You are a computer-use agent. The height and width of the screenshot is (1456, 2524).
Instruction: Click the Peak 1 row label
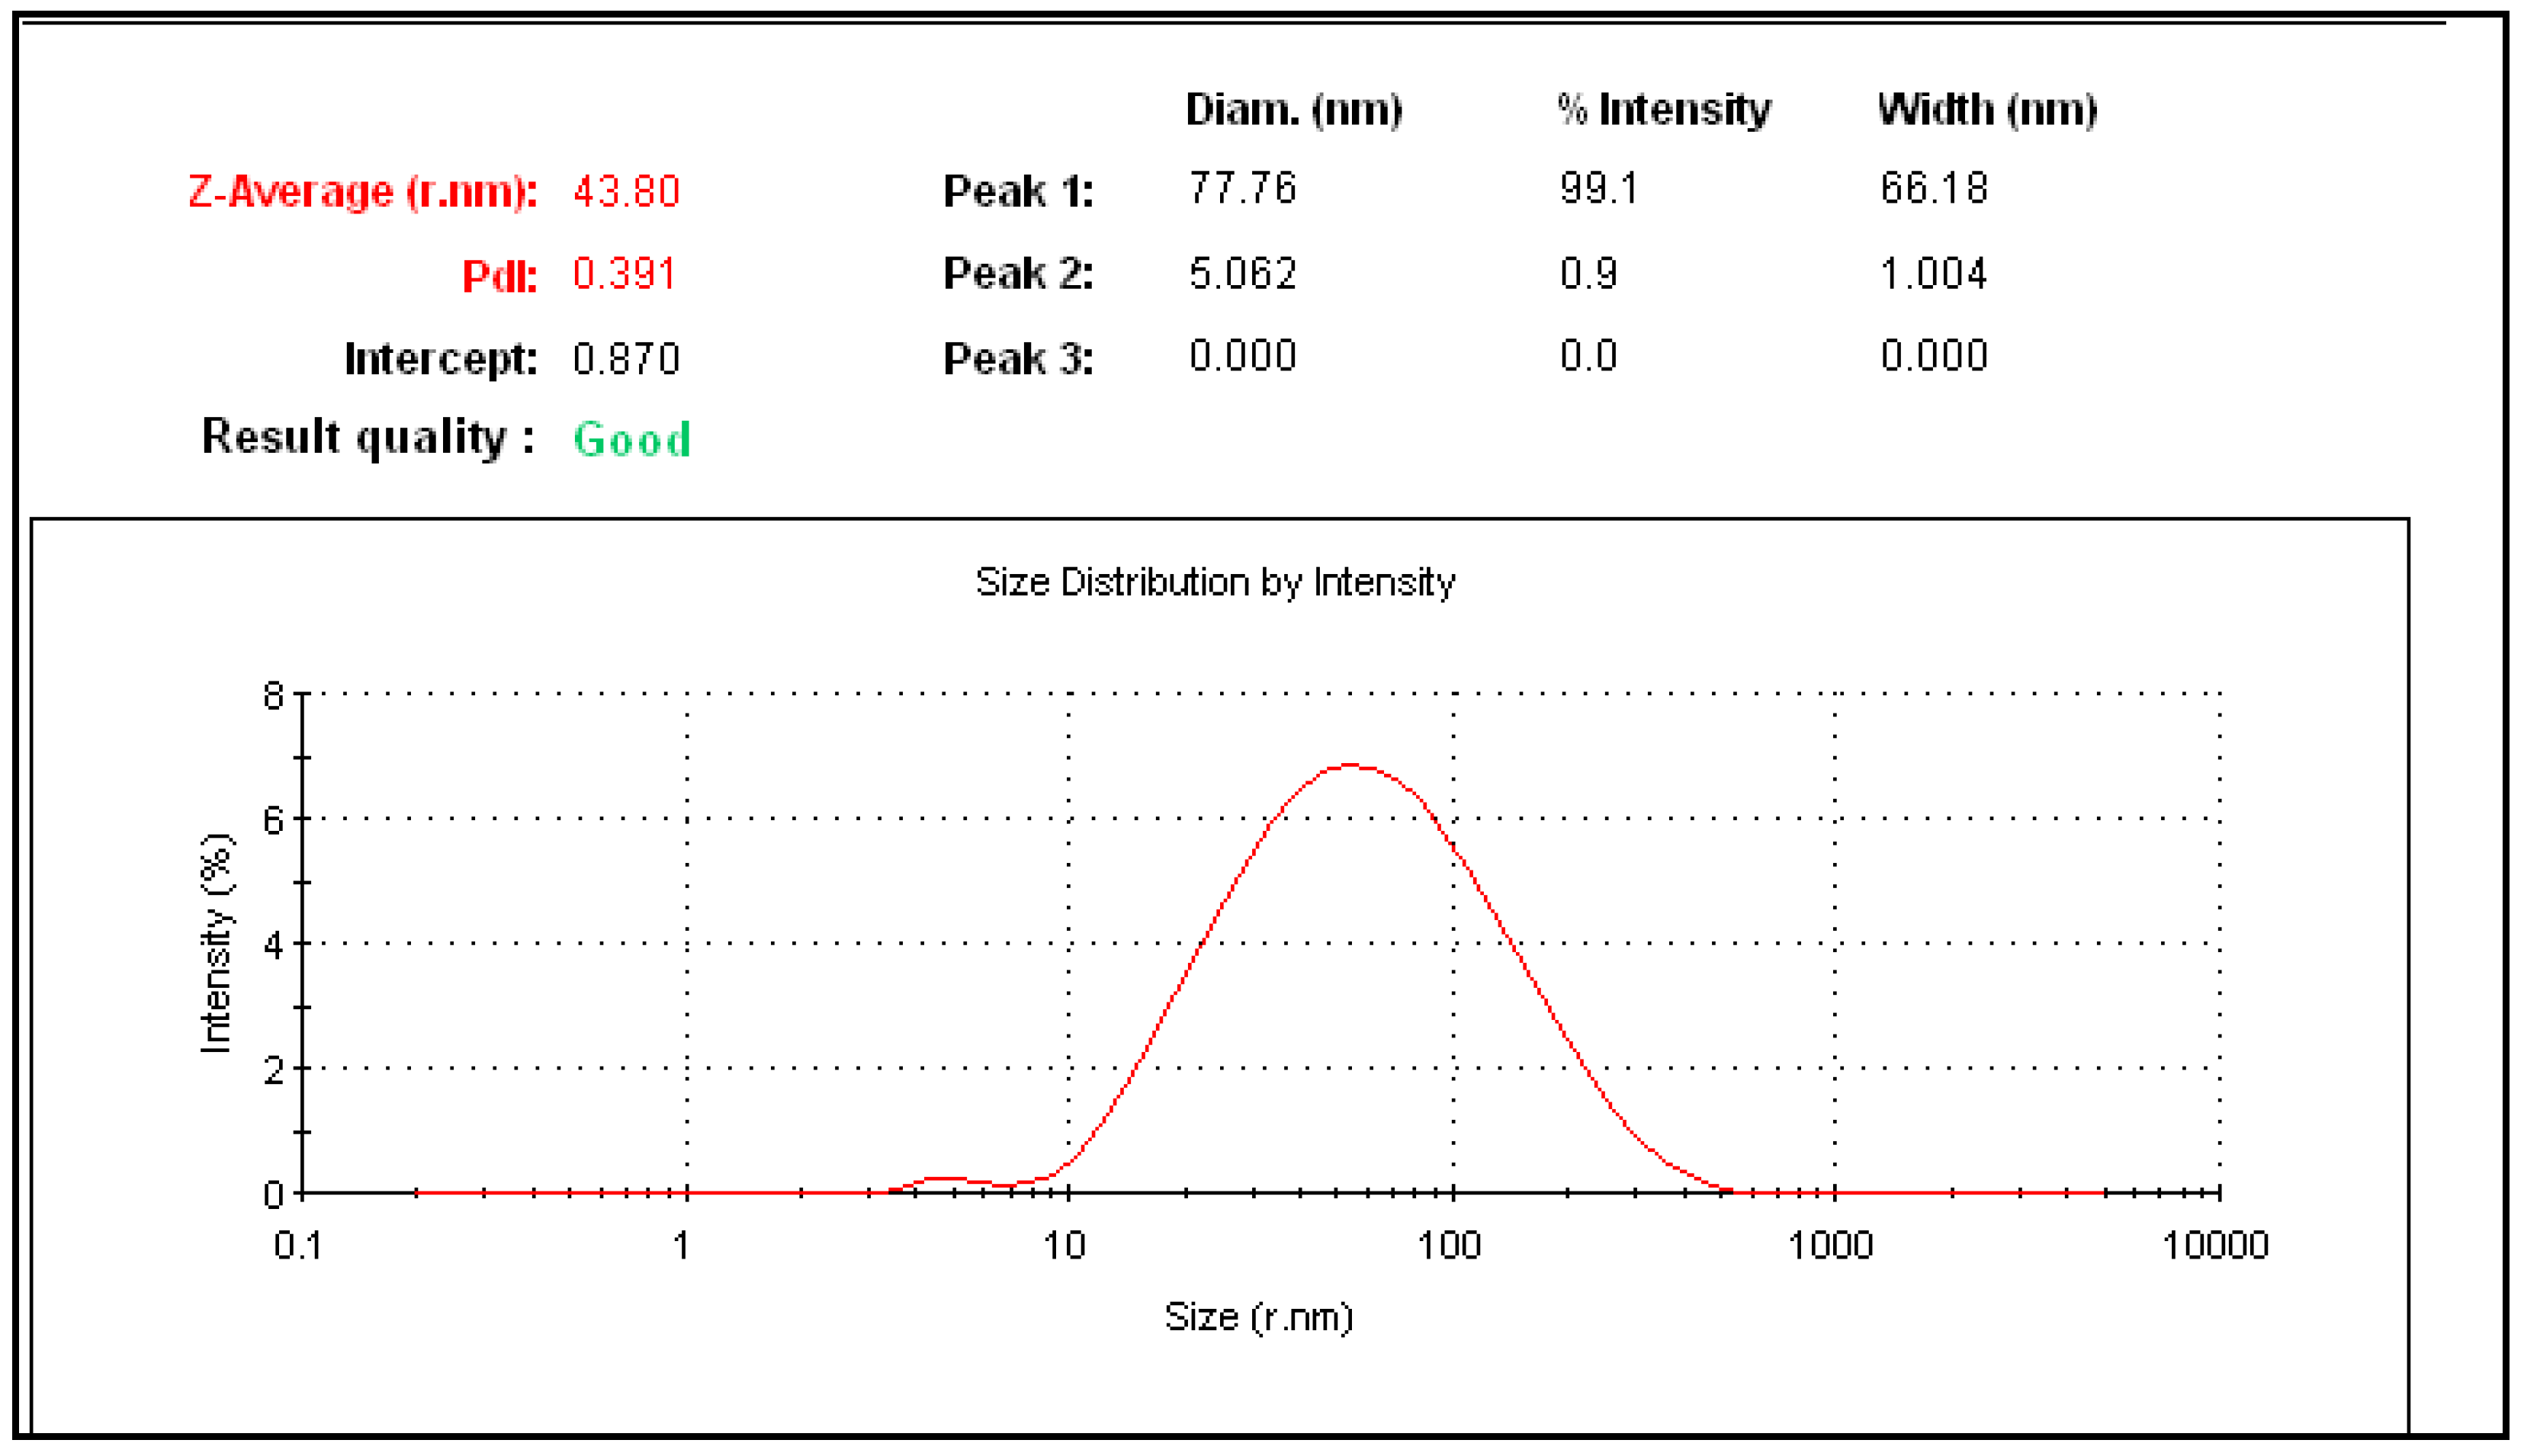pos(1018,191)
